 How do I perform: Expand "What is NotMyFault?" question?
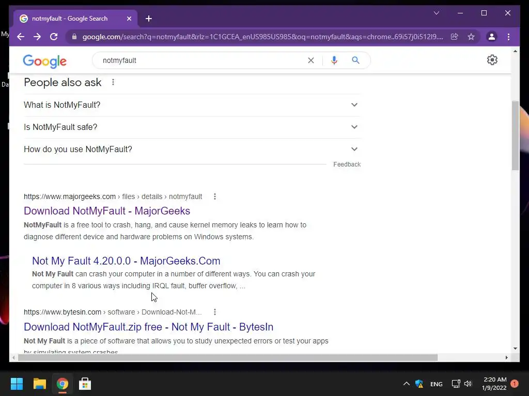(x=192, y=105)
